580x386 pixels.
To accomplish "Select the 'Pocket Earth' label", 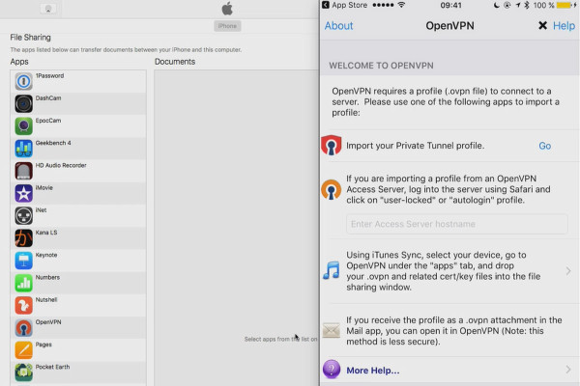I will coord(52,367).
